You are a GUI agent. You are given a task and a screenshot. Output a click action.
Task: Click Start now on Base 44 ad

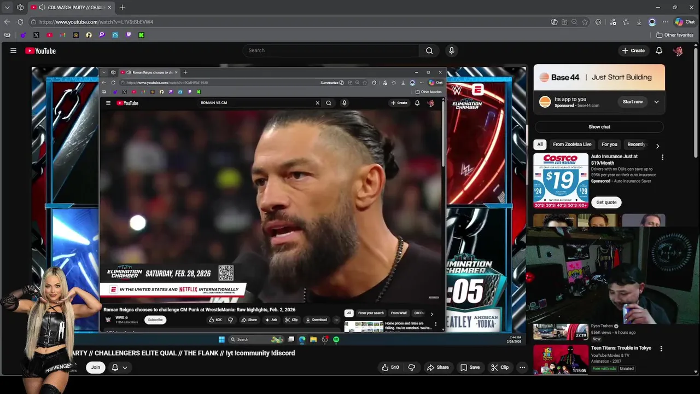point(633,102)
